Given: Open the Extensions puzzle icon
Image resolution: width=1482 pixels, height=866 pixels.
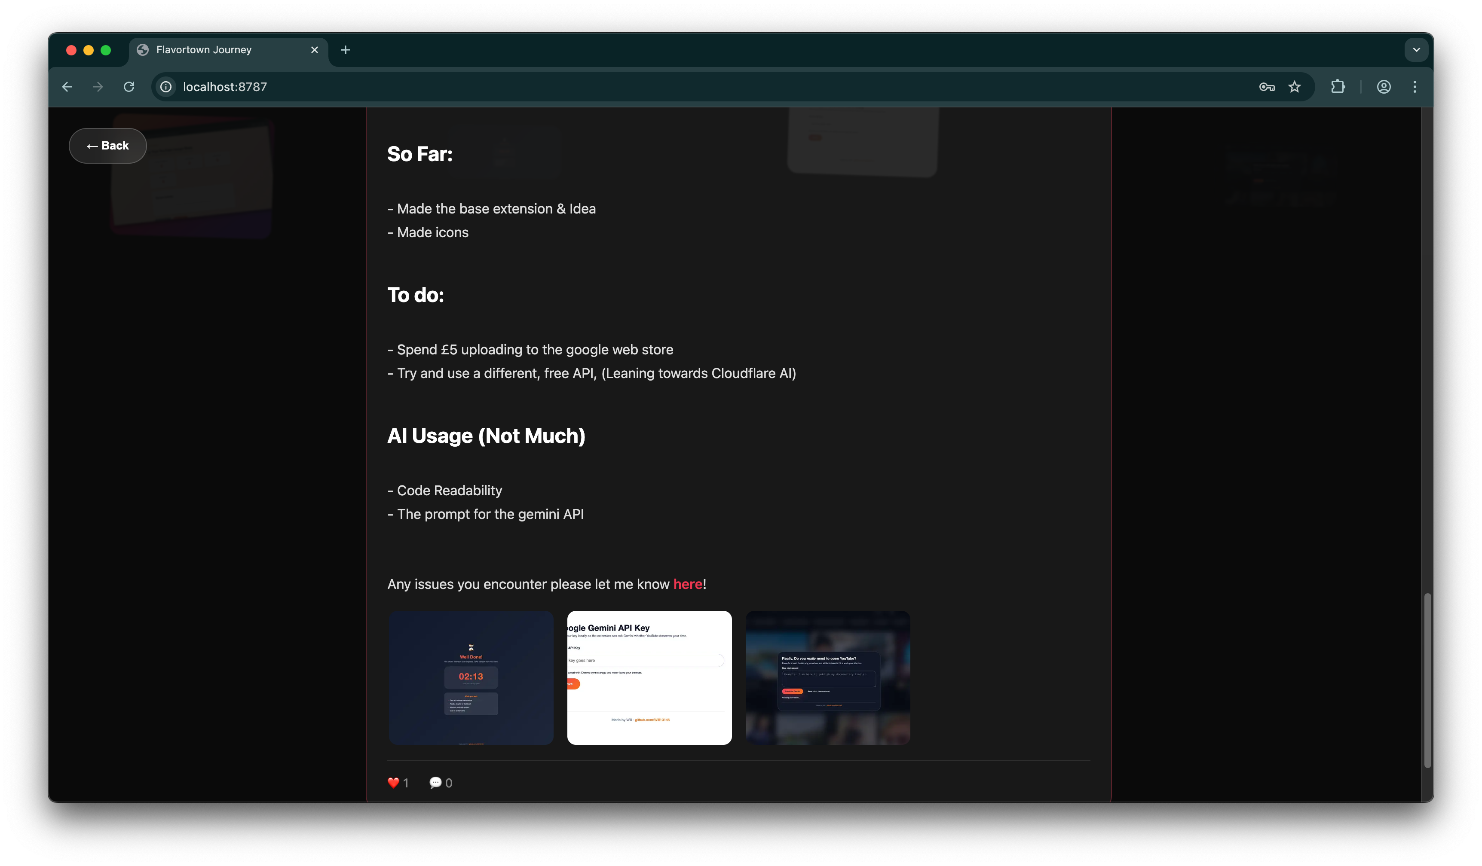Looking at the screenshot, I should [1338, 87].
